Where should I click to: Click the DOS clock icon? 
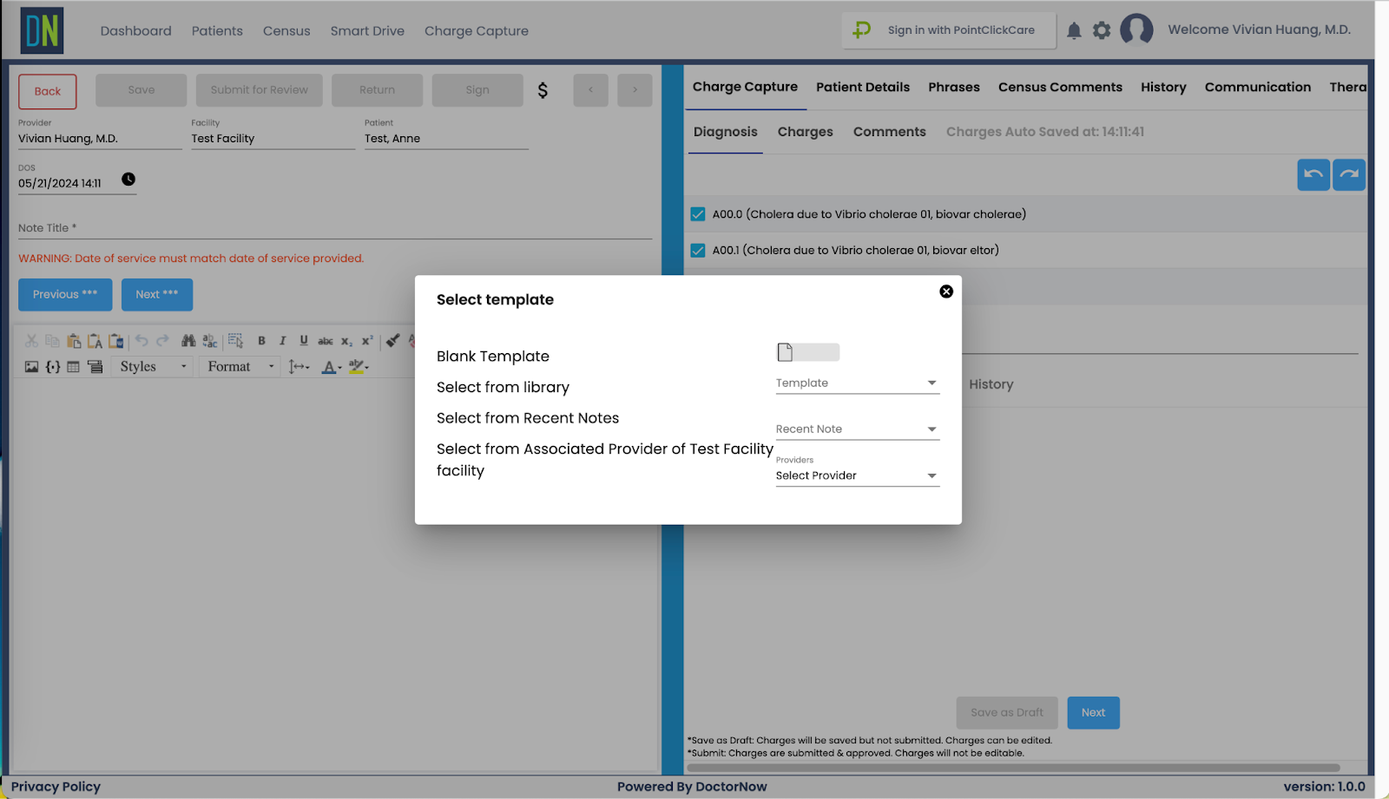[128, 180]
